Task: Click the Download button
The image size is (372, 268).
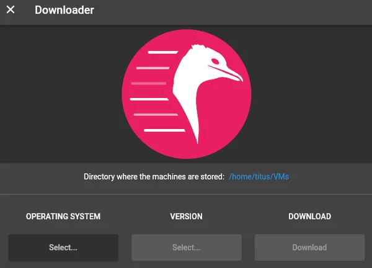Action: [309, 248]
